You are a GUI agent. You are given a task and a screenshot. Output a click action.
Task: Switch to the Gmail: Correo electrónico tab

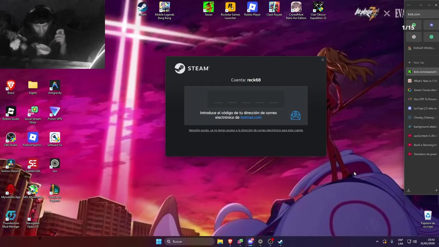point(423,90)
